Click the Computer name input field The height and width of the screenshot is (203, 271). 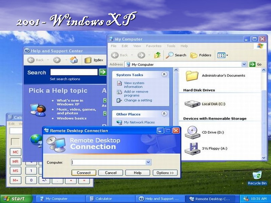[108, 162]
